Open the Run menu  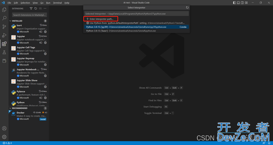tap(48, 3)
